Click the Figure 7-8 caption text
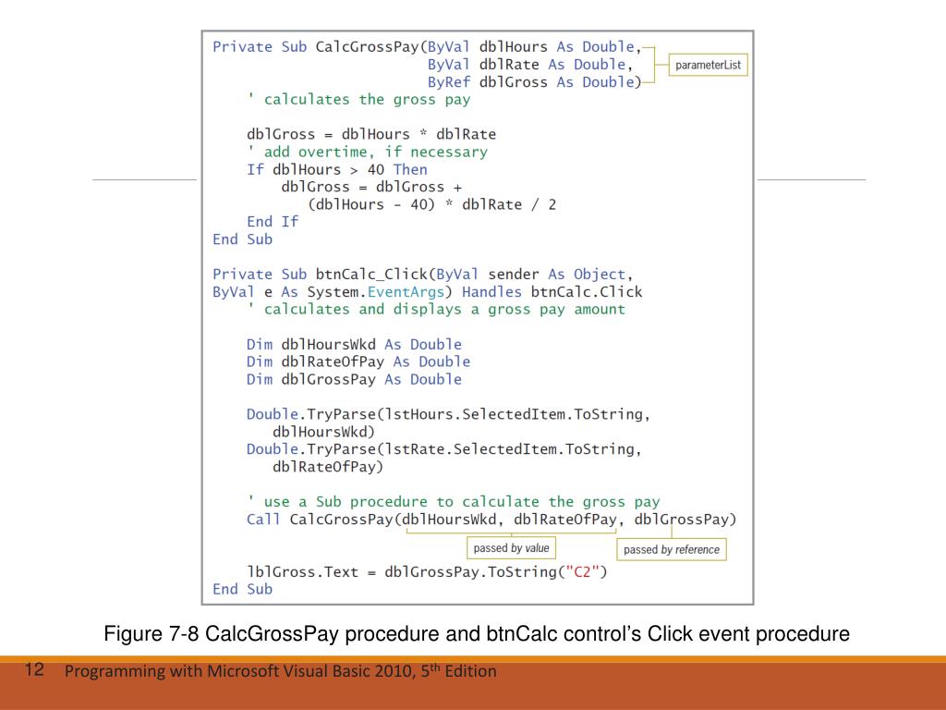946x710 pixels. [477, 633]
